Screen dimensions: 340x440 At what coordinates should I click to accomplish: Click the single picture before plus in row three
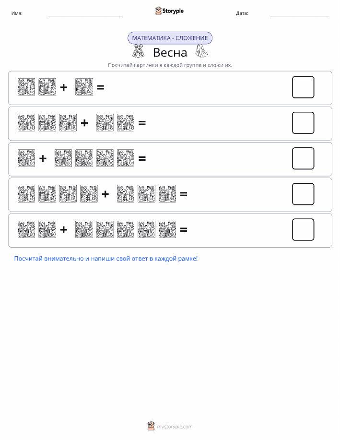[x=26, y=158]
